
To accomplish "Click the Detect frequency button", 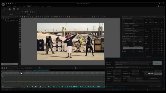I will (154, 79).
